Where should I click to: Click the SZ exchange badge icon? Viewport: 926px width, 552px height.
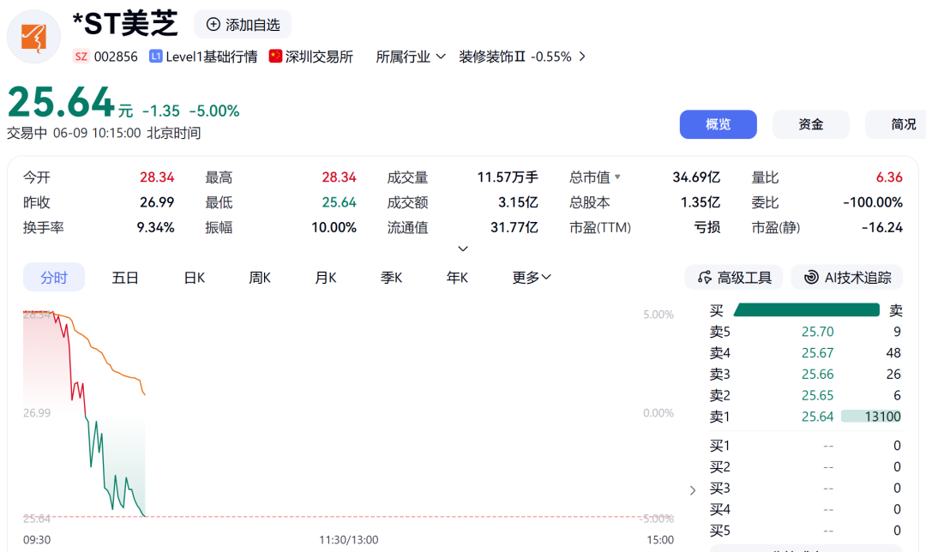81,57
